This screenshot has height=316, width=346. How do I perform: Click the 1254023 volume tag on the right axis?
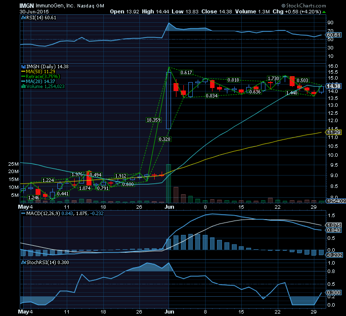336,201
